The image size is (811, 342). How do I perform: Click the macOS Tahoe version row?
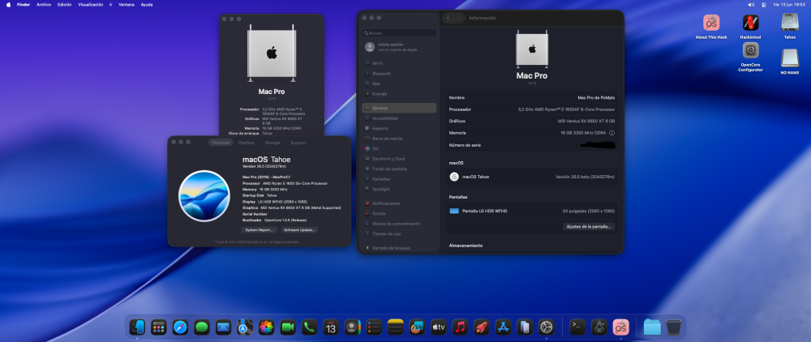[532, 177]
